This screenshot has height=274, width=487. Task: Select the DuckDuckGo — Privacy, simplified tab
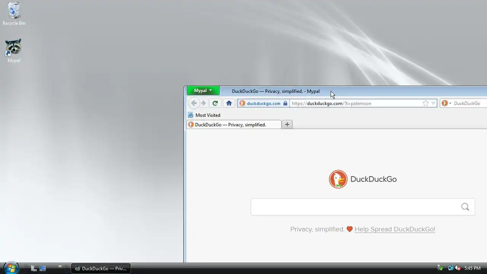tap(234, 124)
